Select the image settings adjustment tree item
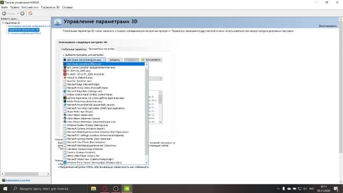 click(29, 26)
